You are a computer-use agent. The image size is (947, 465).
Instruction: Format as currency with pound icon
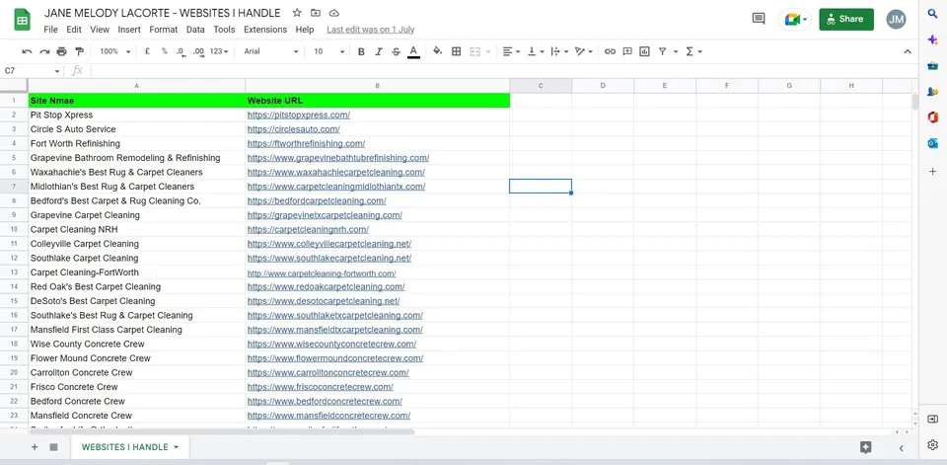(x=147, y=52)
